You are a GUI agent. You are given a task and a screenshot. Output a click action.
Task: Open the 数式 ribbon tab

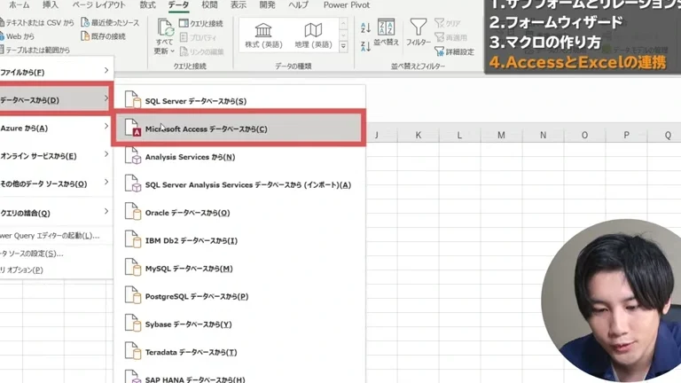point(147,5)
